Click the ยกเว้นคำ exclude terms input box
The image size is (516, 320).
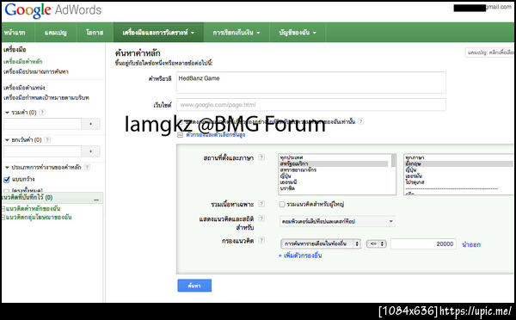click(42, 151)
